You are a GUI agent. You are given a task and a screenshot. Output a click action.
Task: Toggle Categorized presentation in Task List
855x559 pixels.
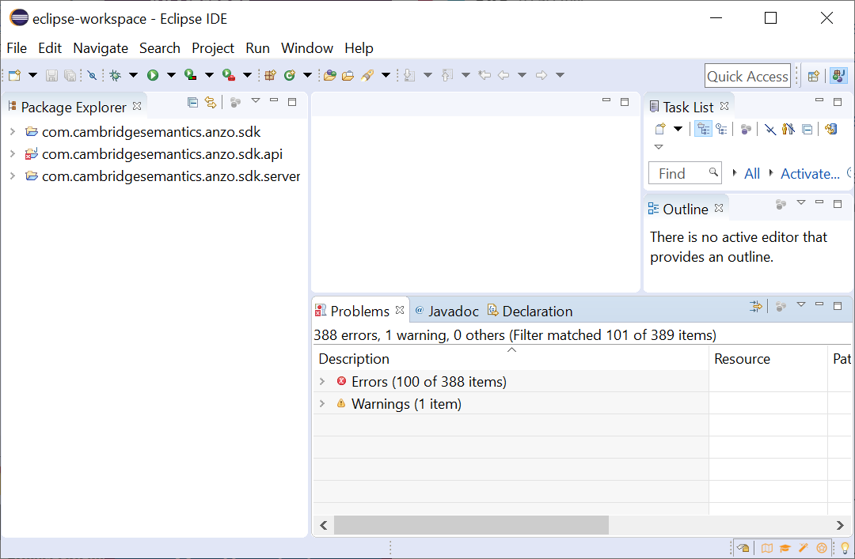click(x=703, y=129)
